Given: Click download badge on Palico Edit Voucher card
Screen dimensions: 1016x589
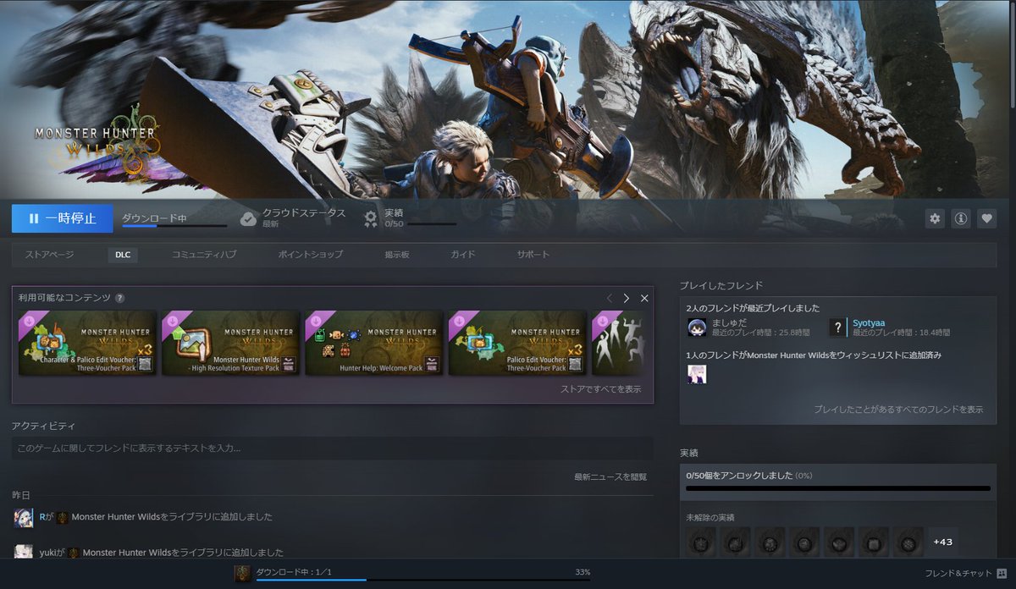Looking at the screenshot, I should 458,321.
